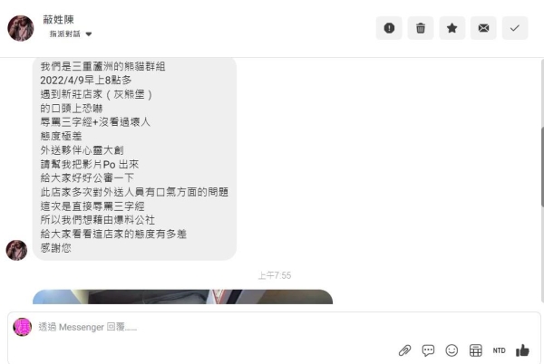Click the sender's avatar beside the message
The image size is (544, 364).
[x=16, y=250]
